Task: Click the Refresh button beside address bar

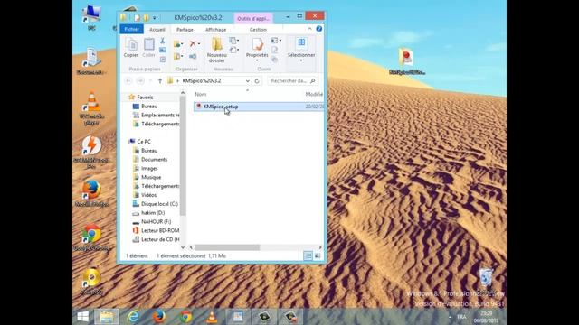Action: click(x=257, y=80)
